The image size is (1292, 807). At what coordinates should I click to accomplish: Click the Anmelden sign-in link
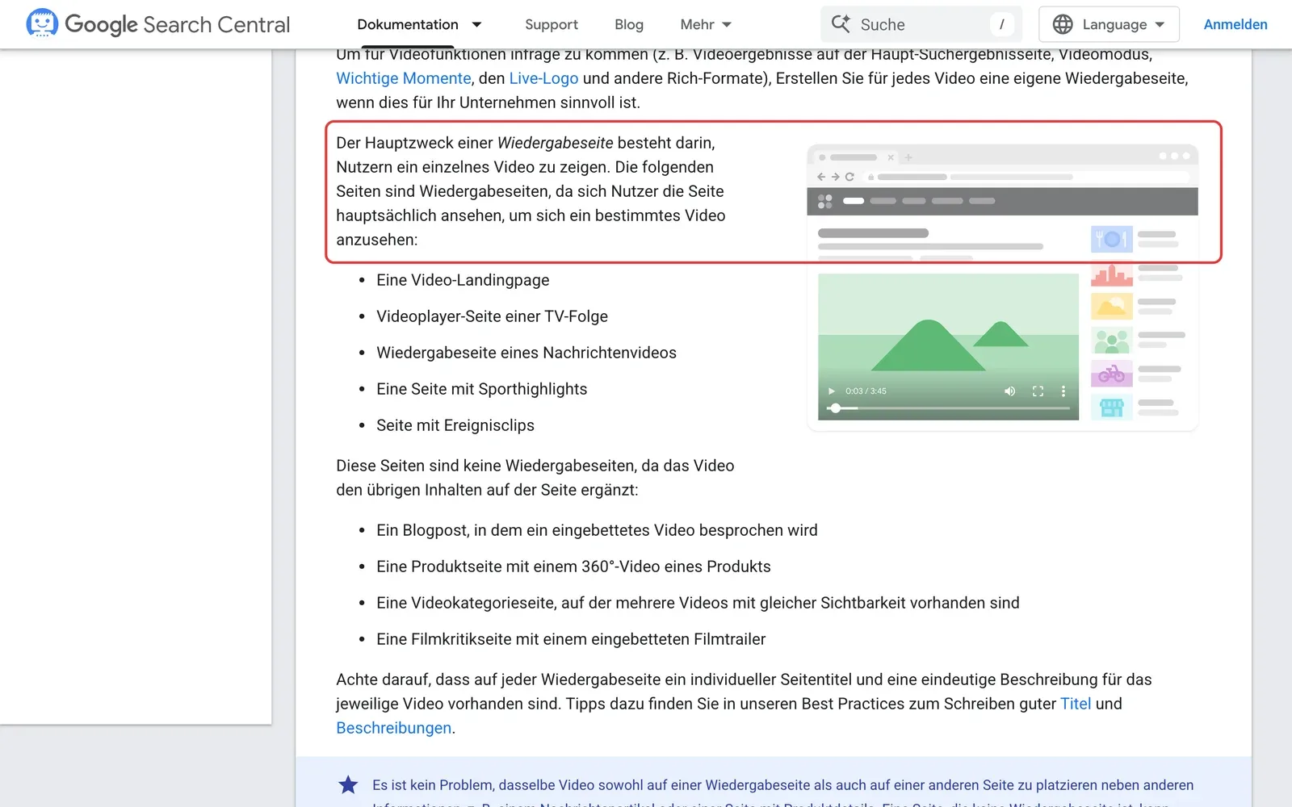pos(1235,24)
